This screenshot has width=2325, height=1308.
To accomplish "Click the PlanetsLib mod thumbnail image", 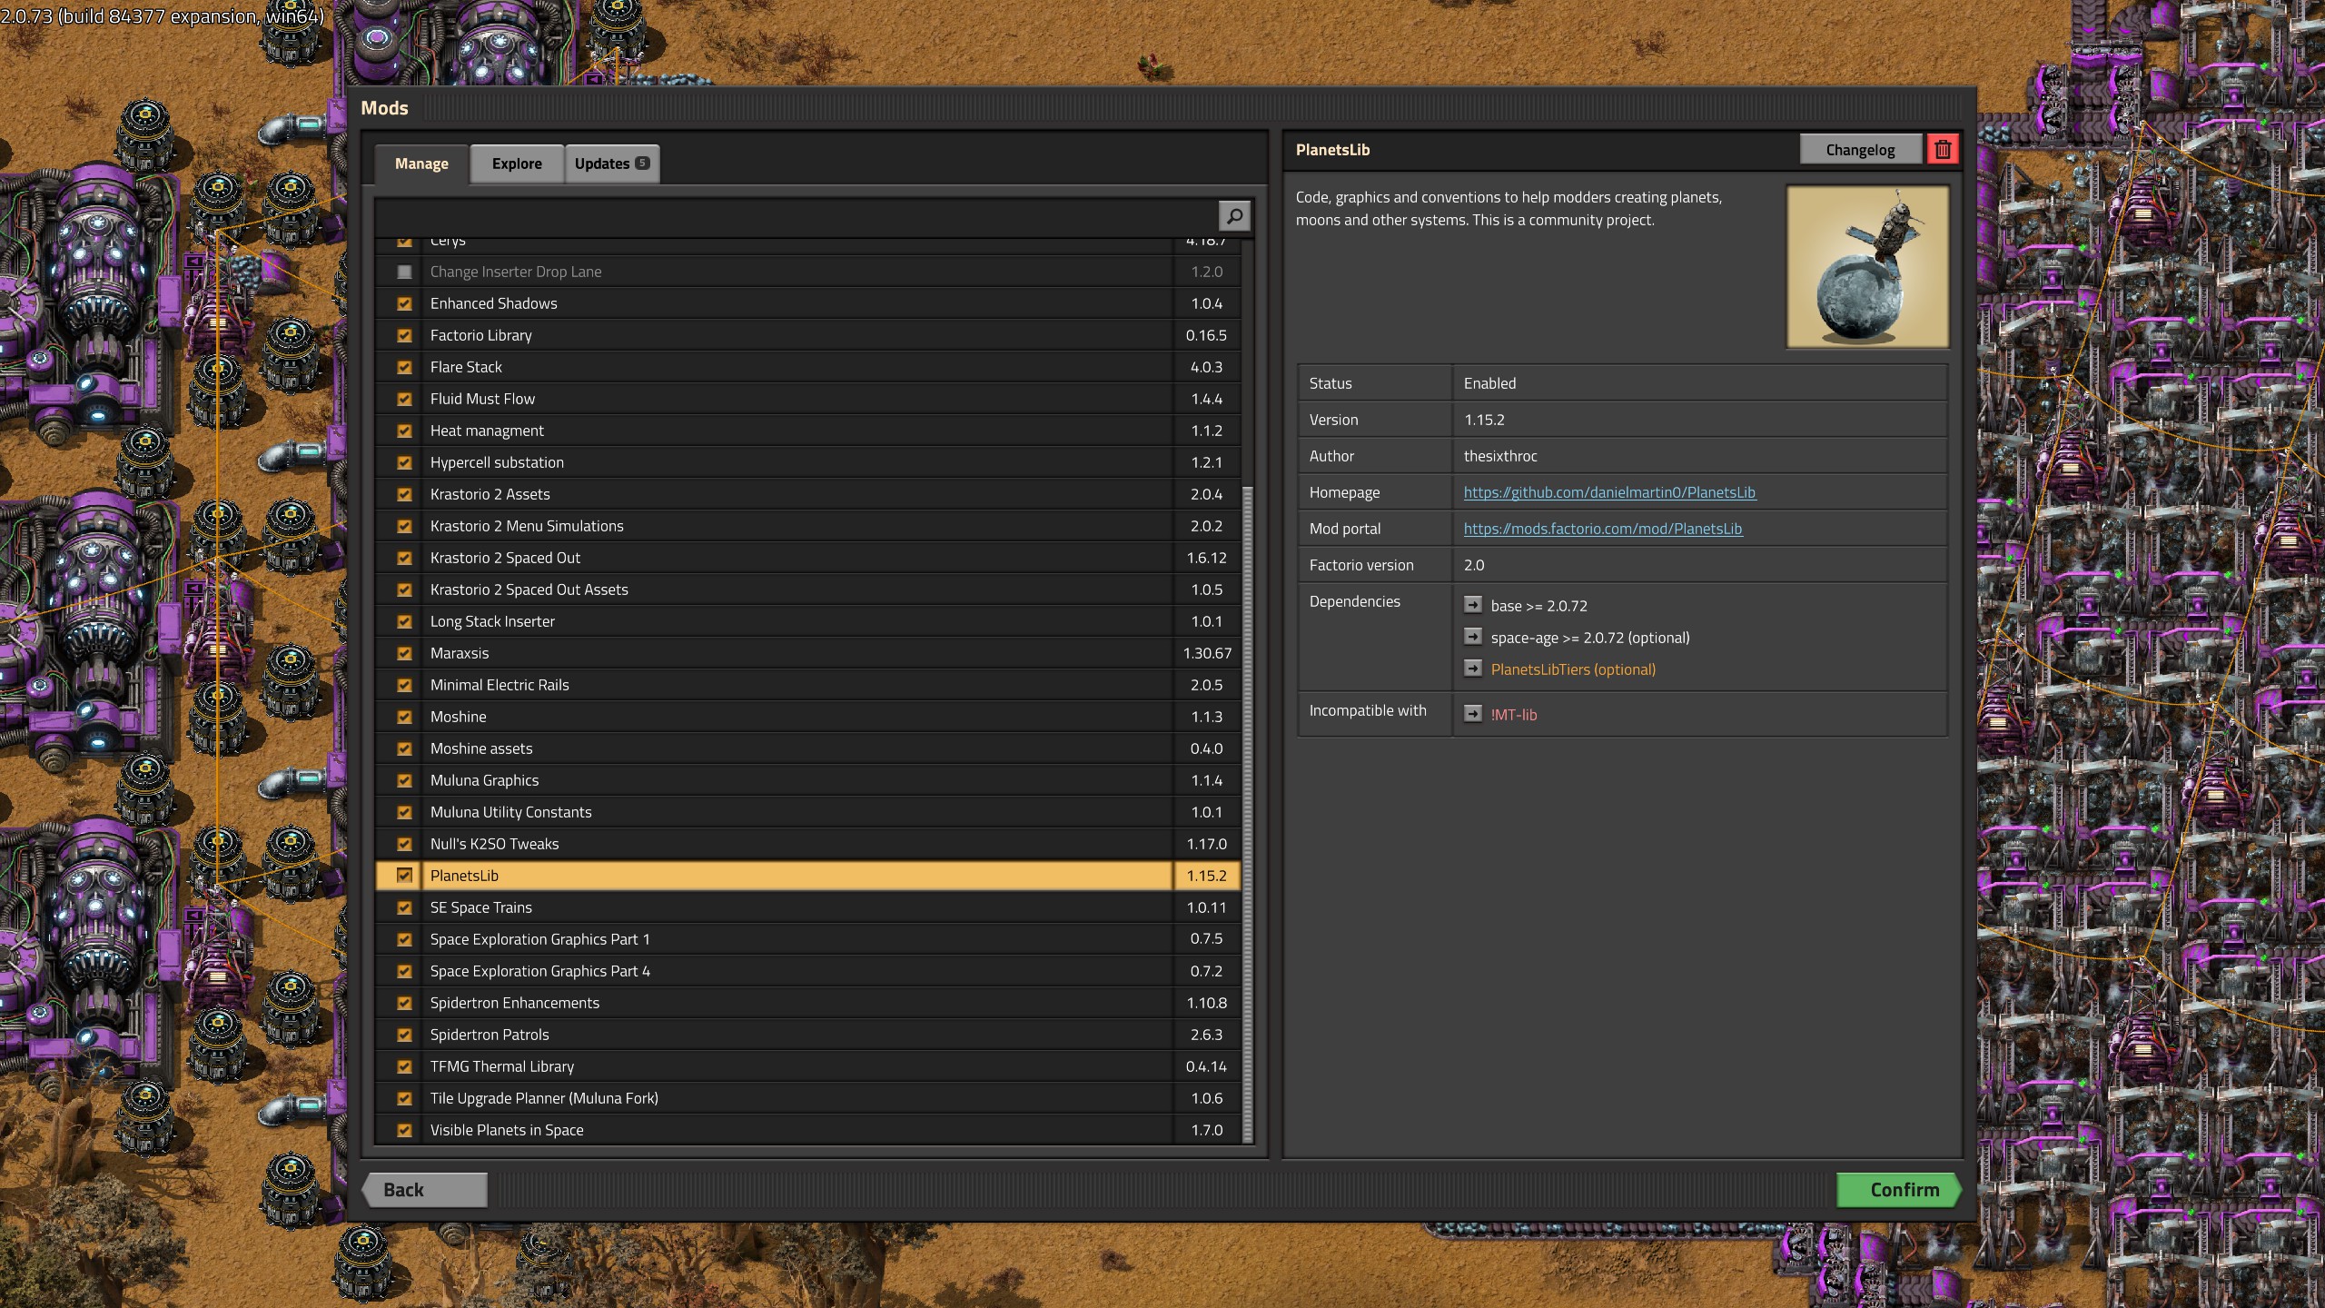I will tap(1867, 266).
